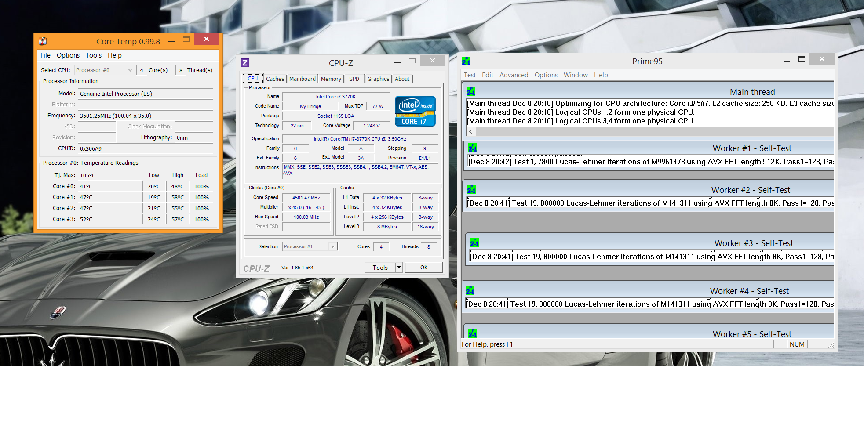Click the CPUID field showing 0x306A9
This screenshot has height=427, width=864.
146,148
